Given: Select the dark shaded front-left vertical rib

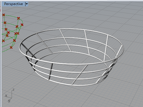Looking at the screenshot, I should coord(51,72).
